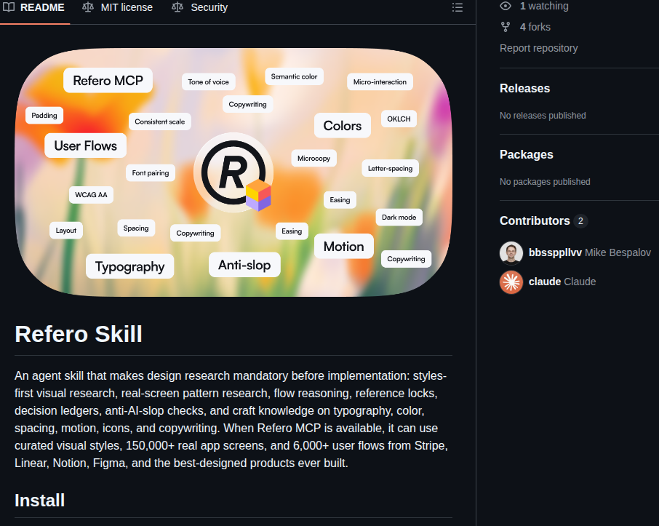Open the Contributors heading link
The image size is (659, 526).
(x=535, y=220)
